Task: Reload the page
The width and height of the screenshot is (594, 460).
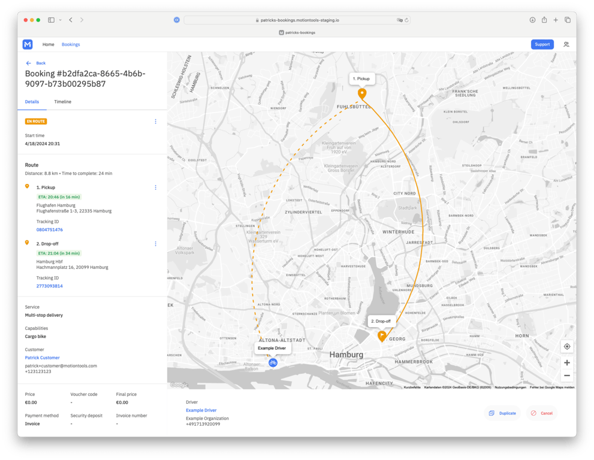Action: (406, 20)
